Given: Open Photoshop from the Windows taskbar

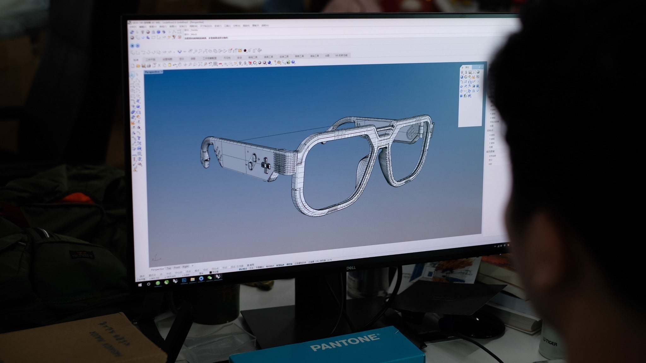Looking at the screenshot, I should [184, 280].
